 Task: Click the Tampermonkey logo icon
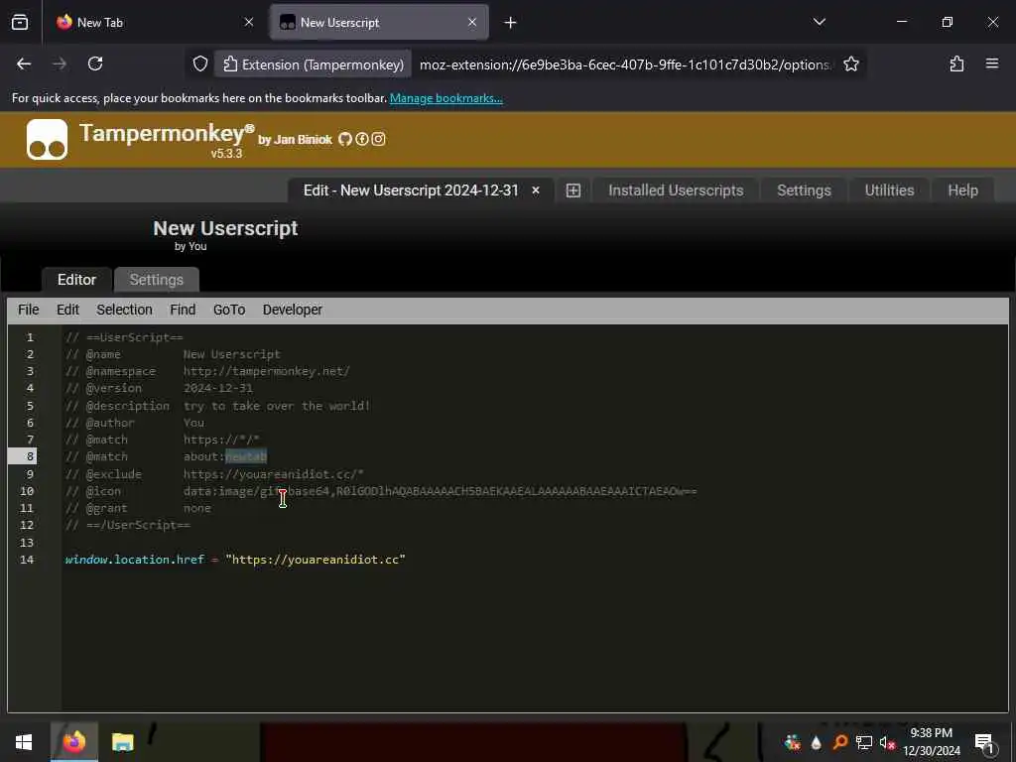[47, 139]
